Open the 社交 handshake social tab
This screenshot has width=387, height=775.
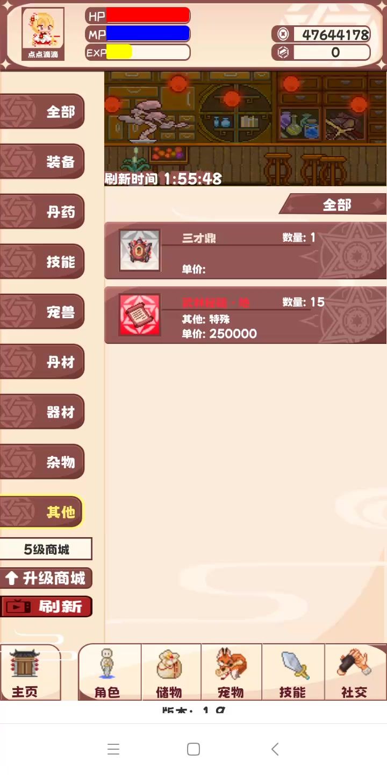click(355, 672)
